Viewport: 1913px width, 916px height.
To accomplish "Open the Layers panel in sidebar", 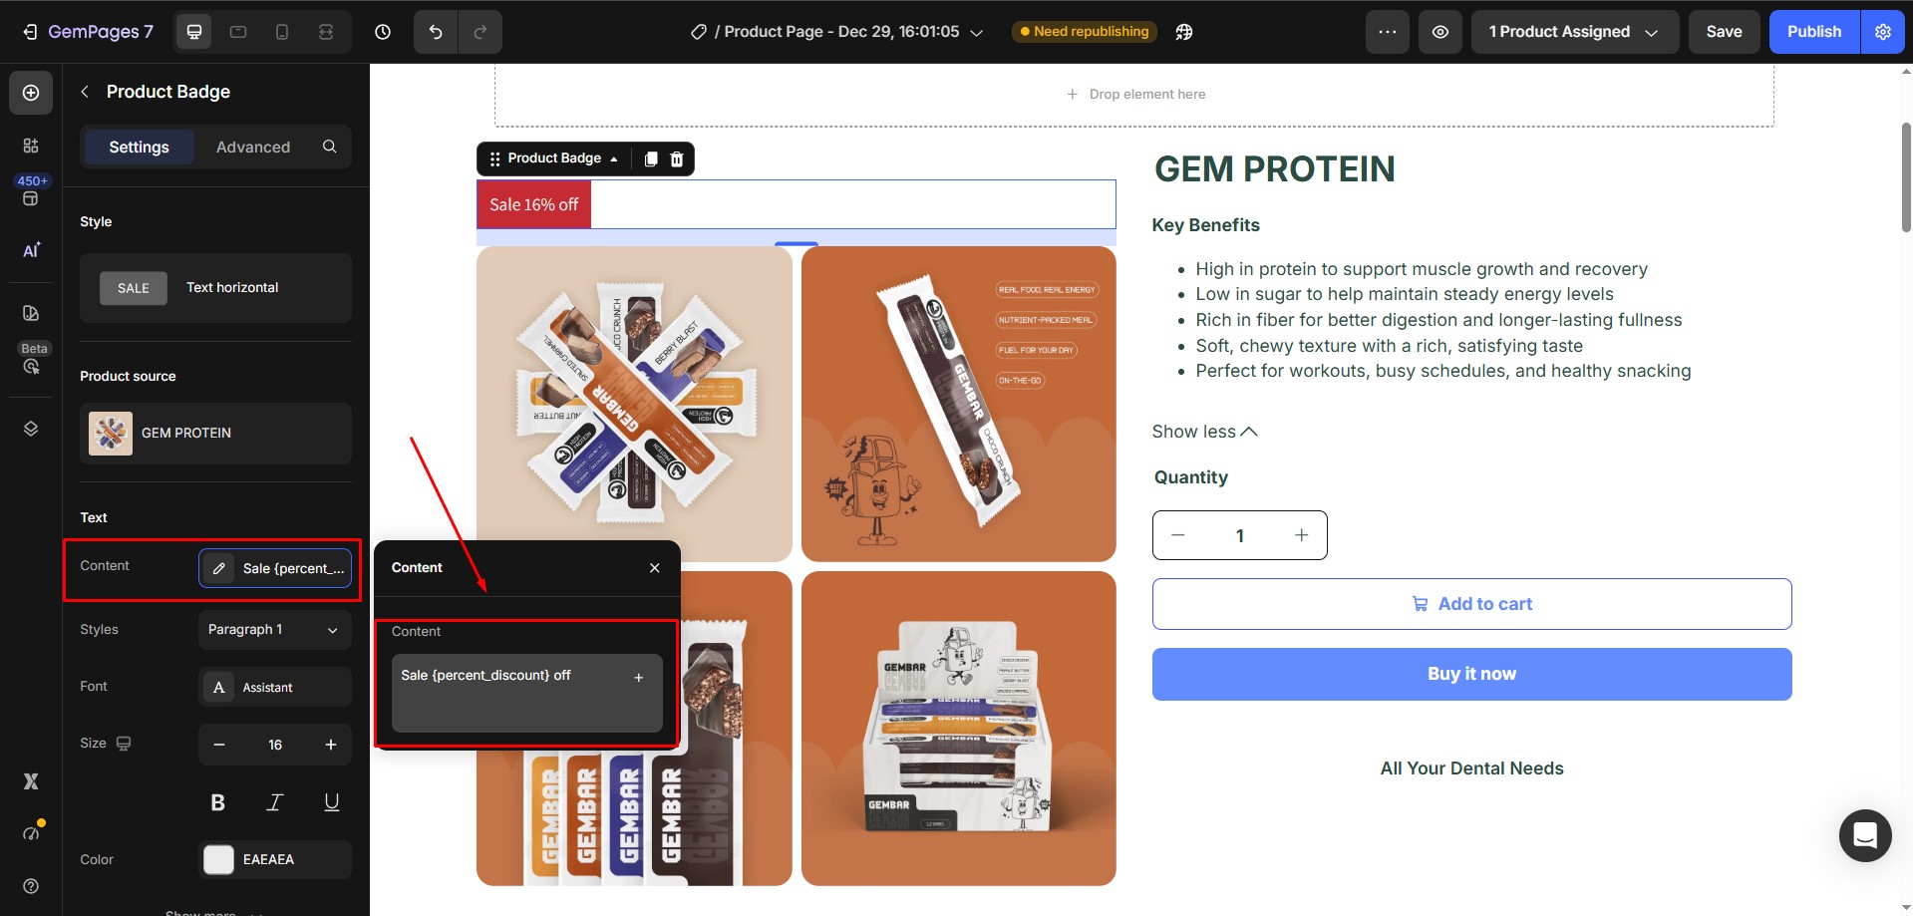I will pos(31,429).
